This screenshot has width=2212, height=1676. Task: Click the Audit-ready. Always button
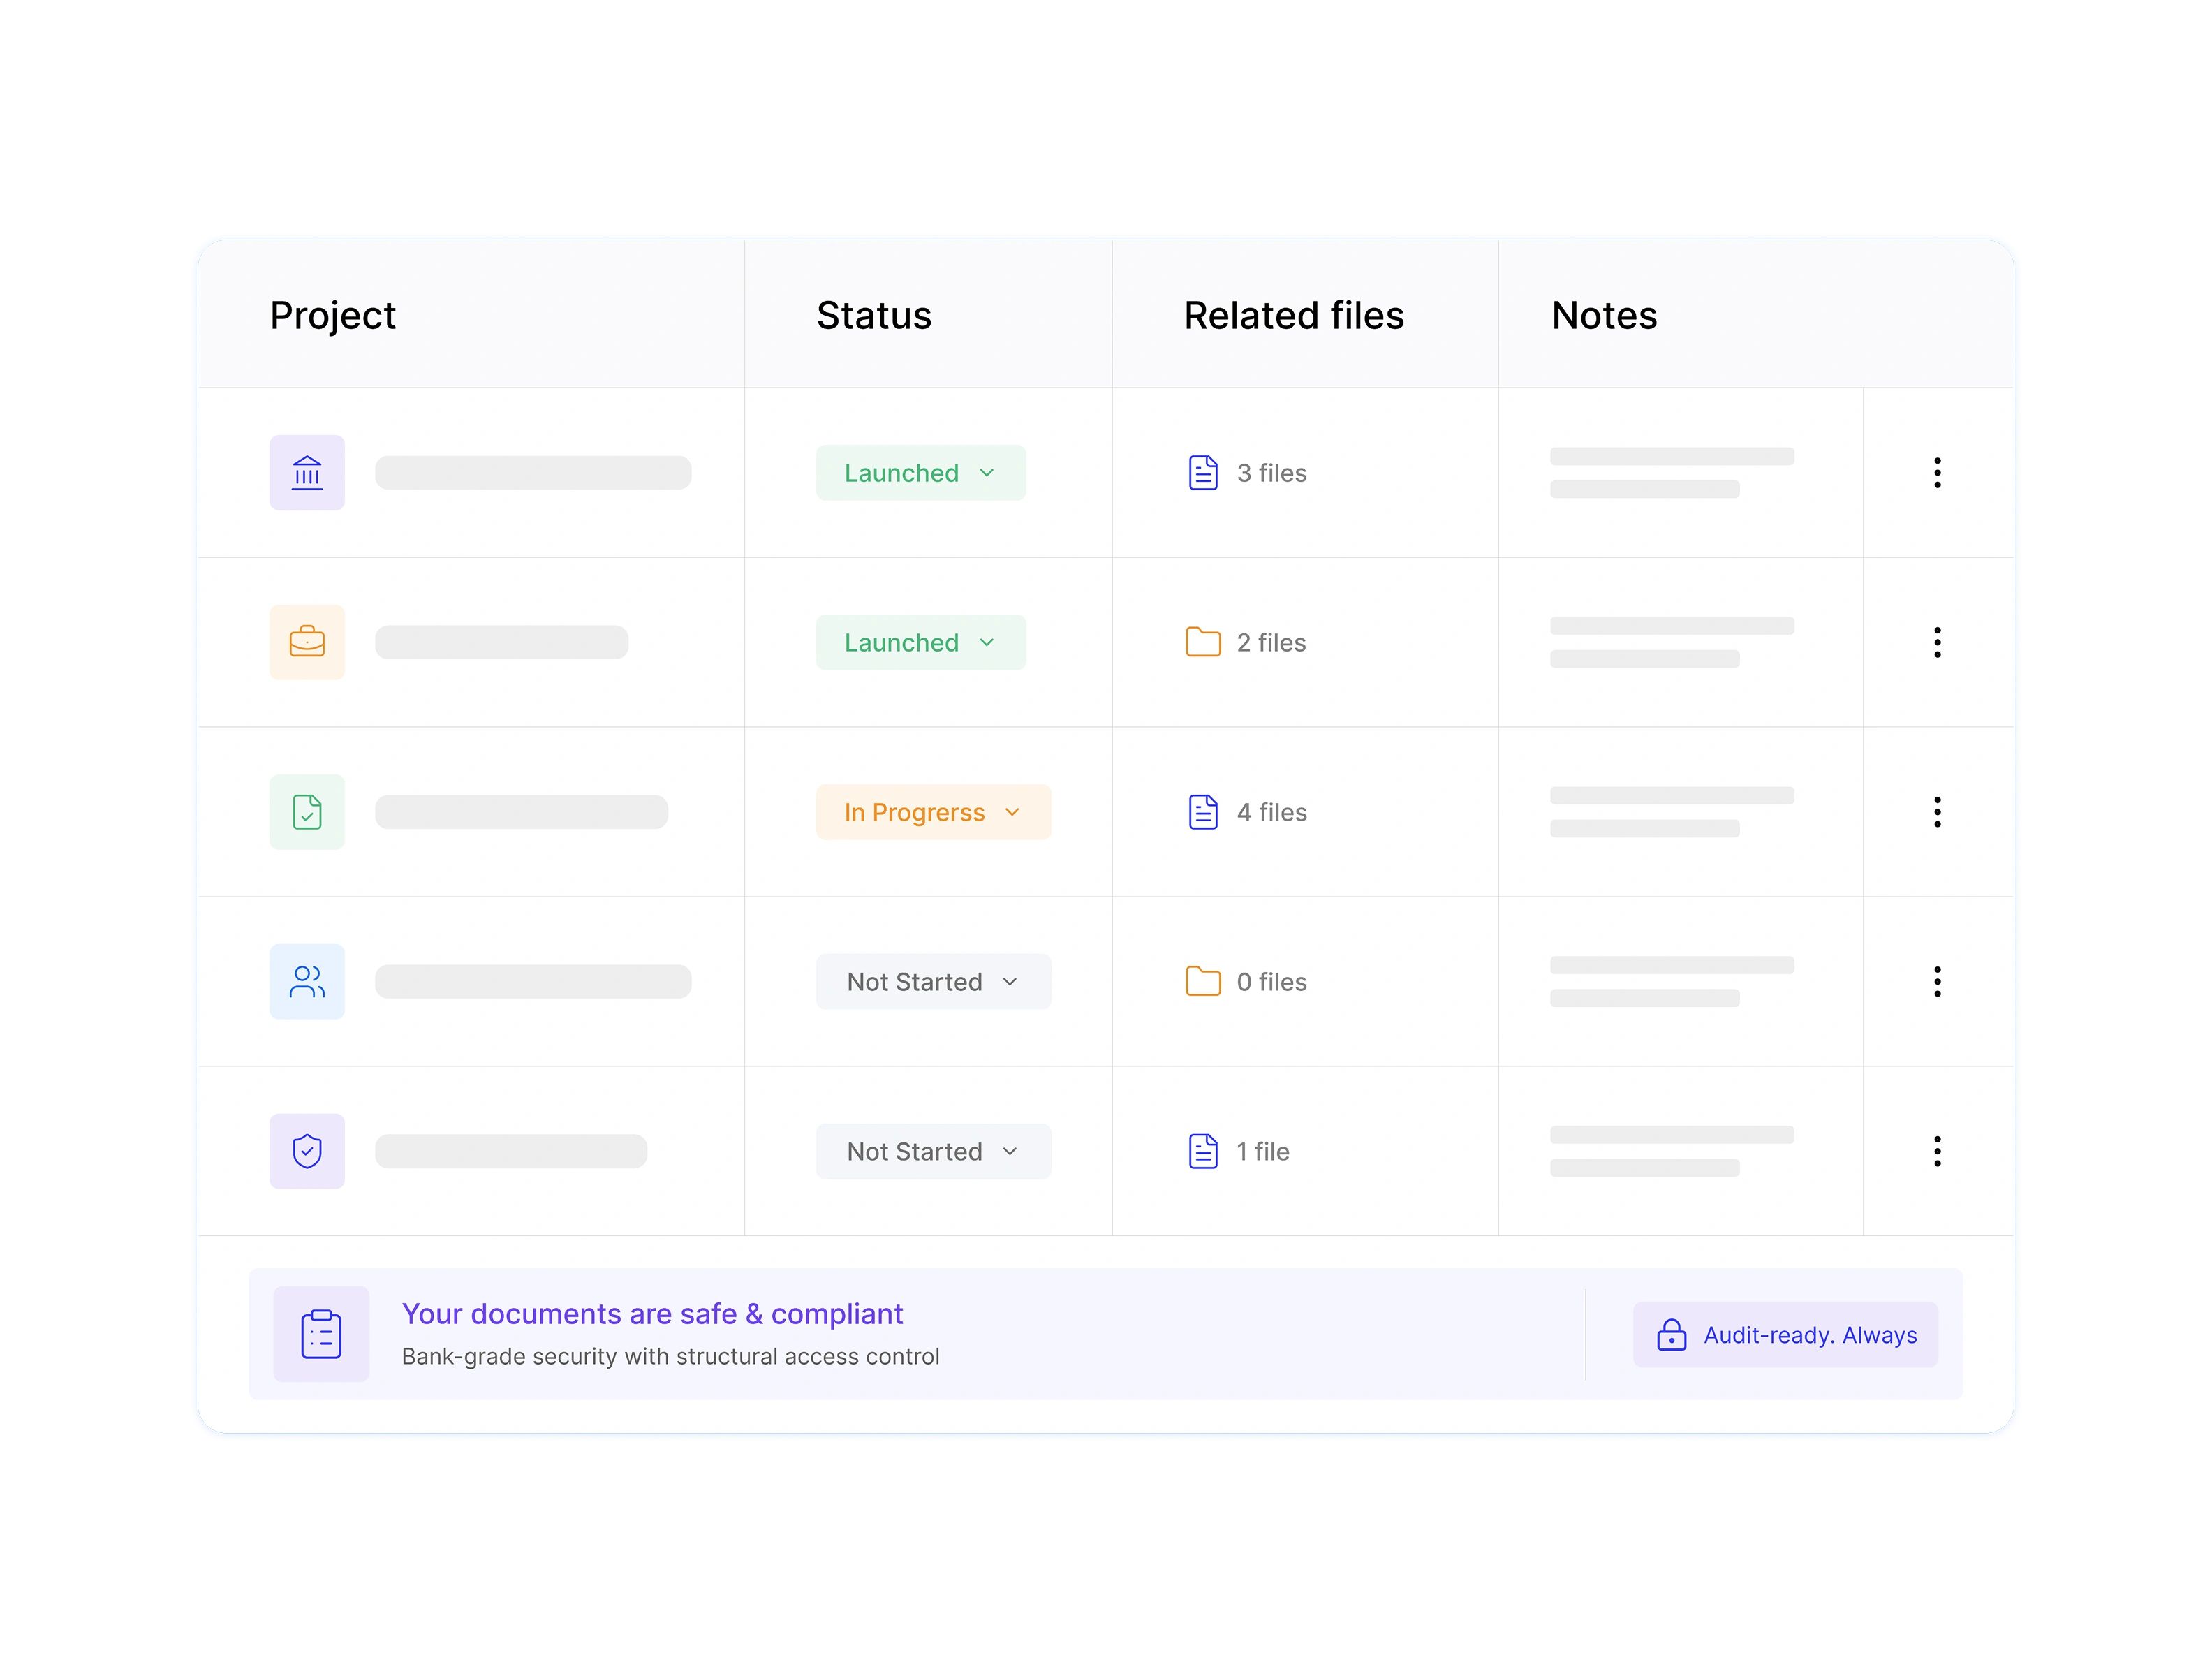(x=1785, y=1334)
